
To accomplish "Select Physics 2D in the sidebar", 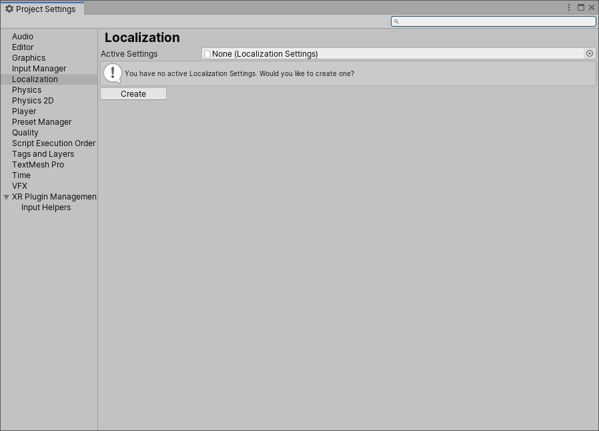I will pyautogui.click(x=32, y=100).
